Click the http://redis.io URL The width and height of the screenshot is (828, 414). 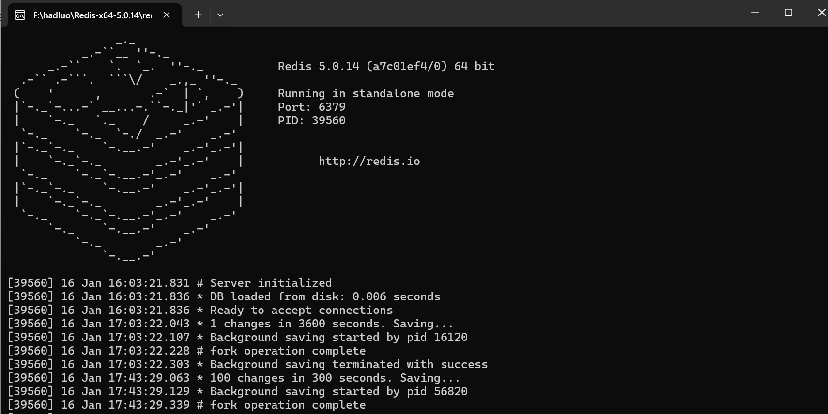[x=369, y=161]
